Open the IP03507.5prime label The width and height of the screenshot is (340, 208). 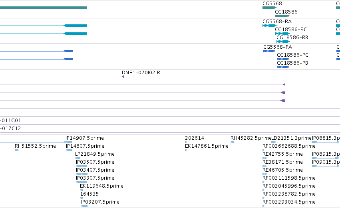95,162
